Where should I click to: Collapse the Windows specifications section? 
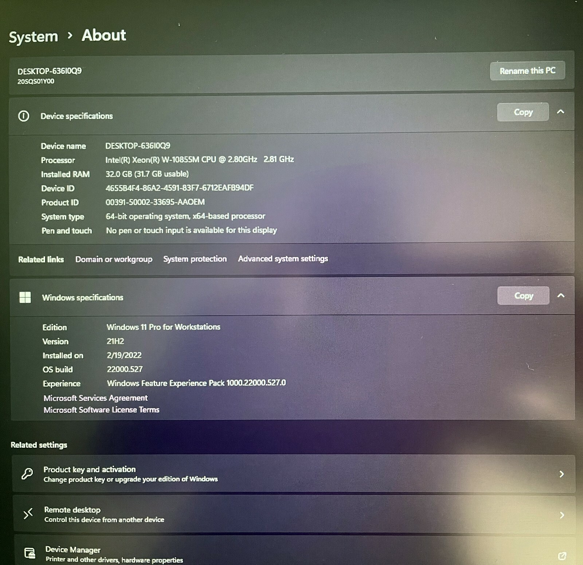pos(561,295)
